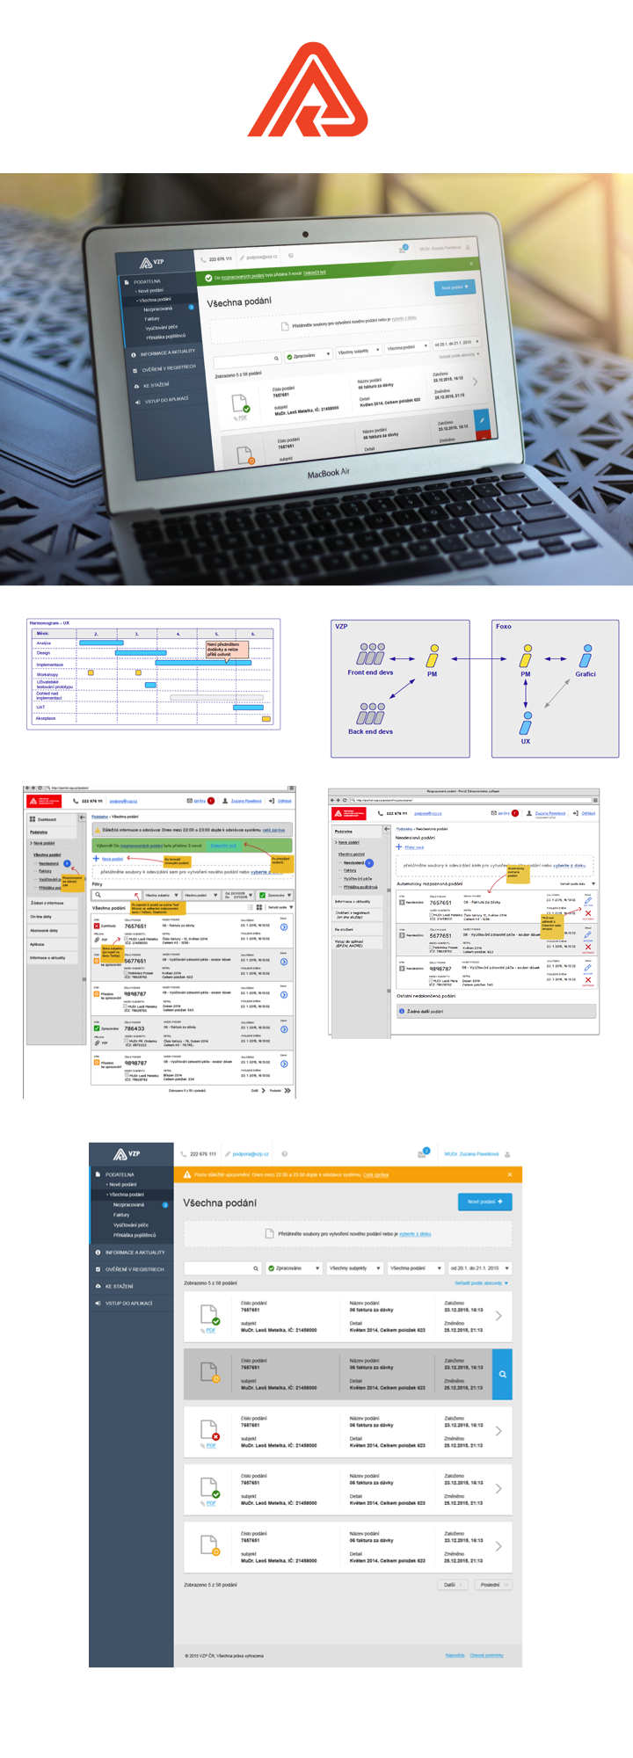Click blue circle arrow on row 7657651, left wireframe
Image resolution: width=633 pixels, height=1758 pixels.
tap(284, 927)
